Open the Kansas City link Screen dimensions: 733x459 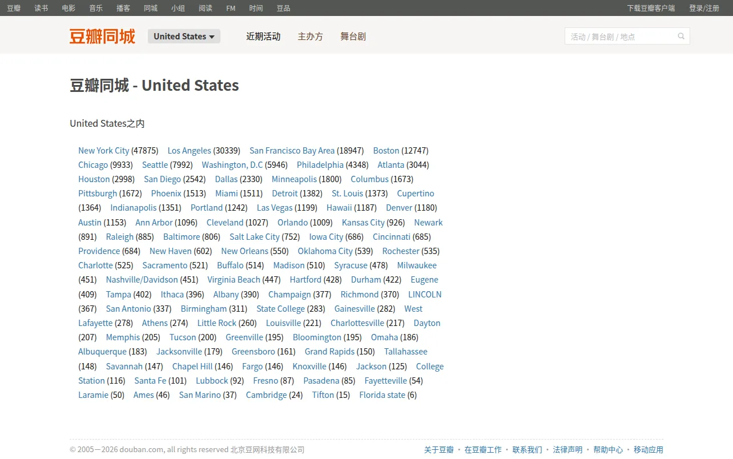click(363, 223)
